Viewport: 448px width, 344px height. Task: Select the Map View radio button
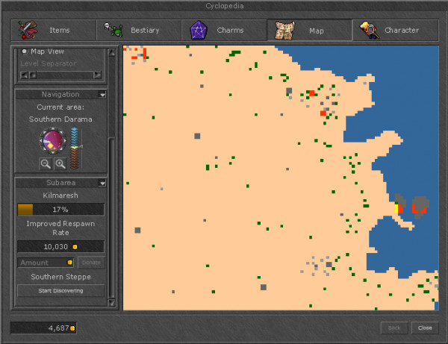tap(25, 51)
